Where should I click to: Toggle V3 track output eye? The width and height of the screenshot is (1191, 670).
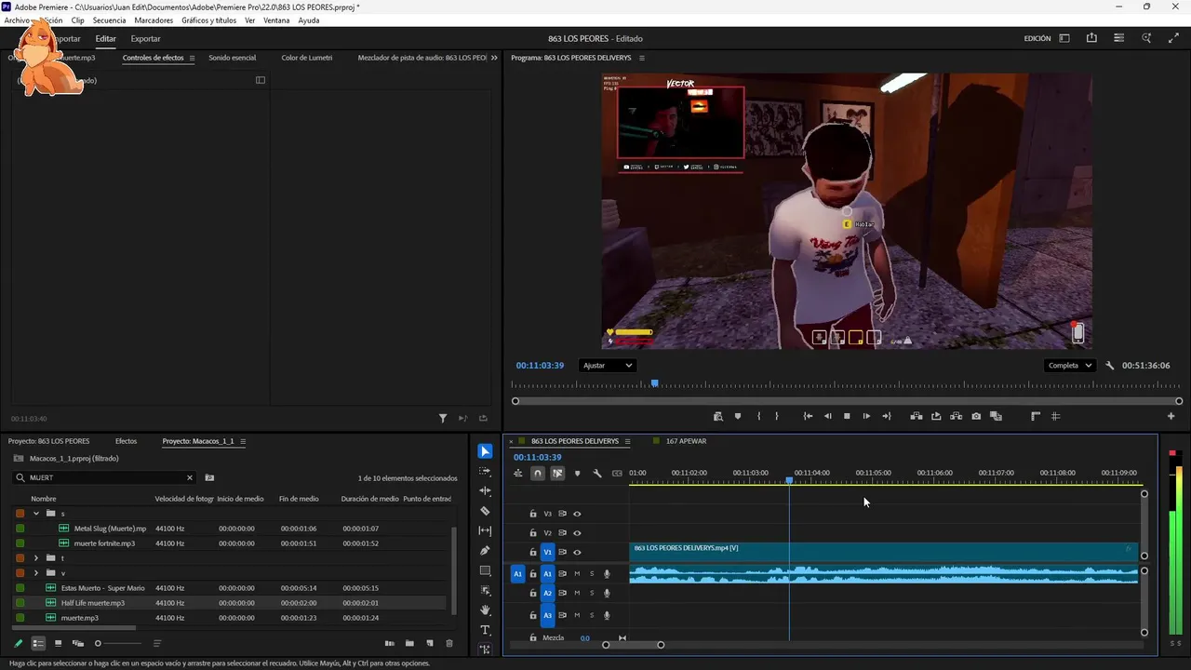click(577, 514)
